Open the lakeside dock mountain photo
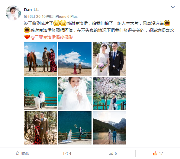 click(x=109, y=128)
